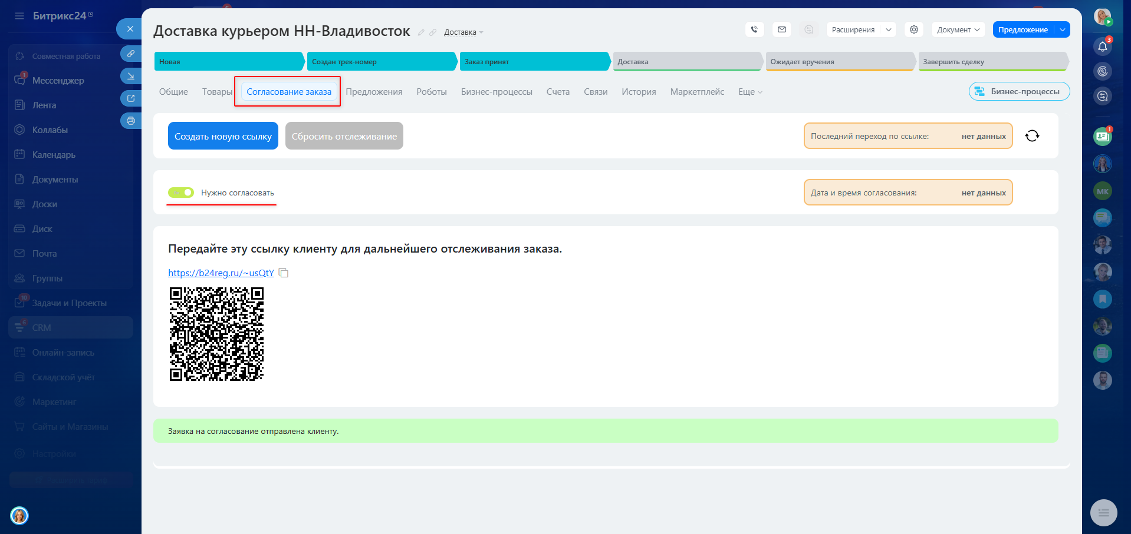Open deal settings gear
The width and height of the screenshot is (1131, 534).
[x=914, y=29]
